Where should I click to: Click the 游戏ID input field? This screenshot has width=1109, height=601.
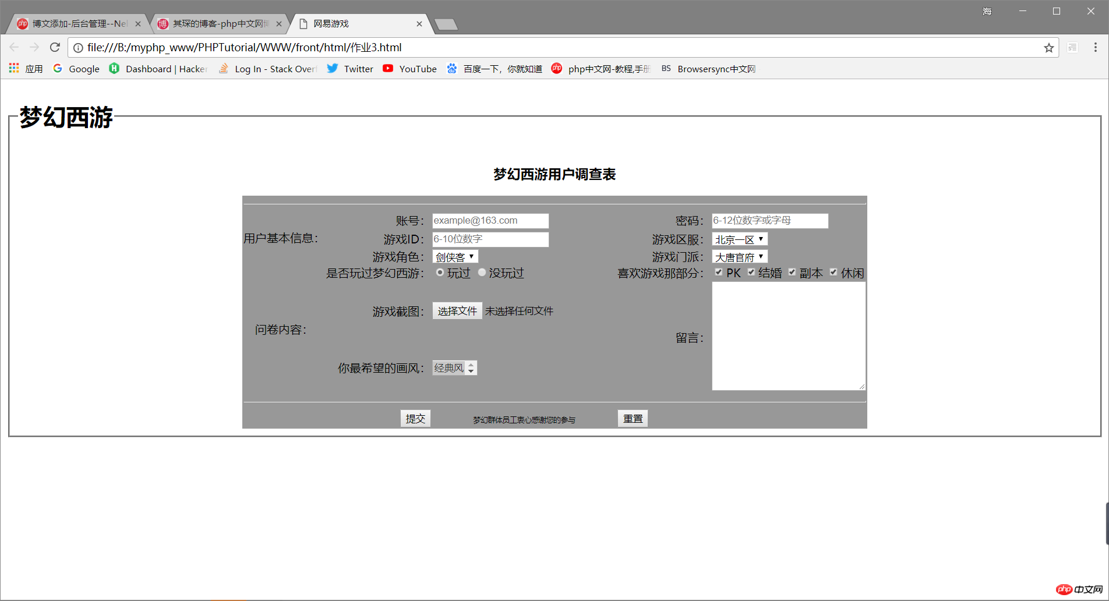click(x=490, y=239)
